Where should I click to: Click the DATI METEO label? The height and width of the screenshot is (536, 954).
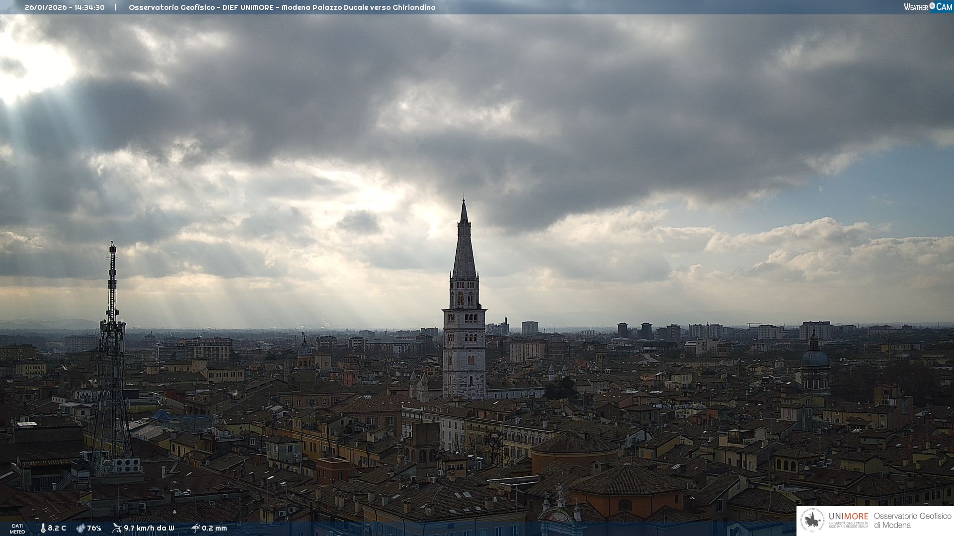pyautogui.click(x=17, y=529)
